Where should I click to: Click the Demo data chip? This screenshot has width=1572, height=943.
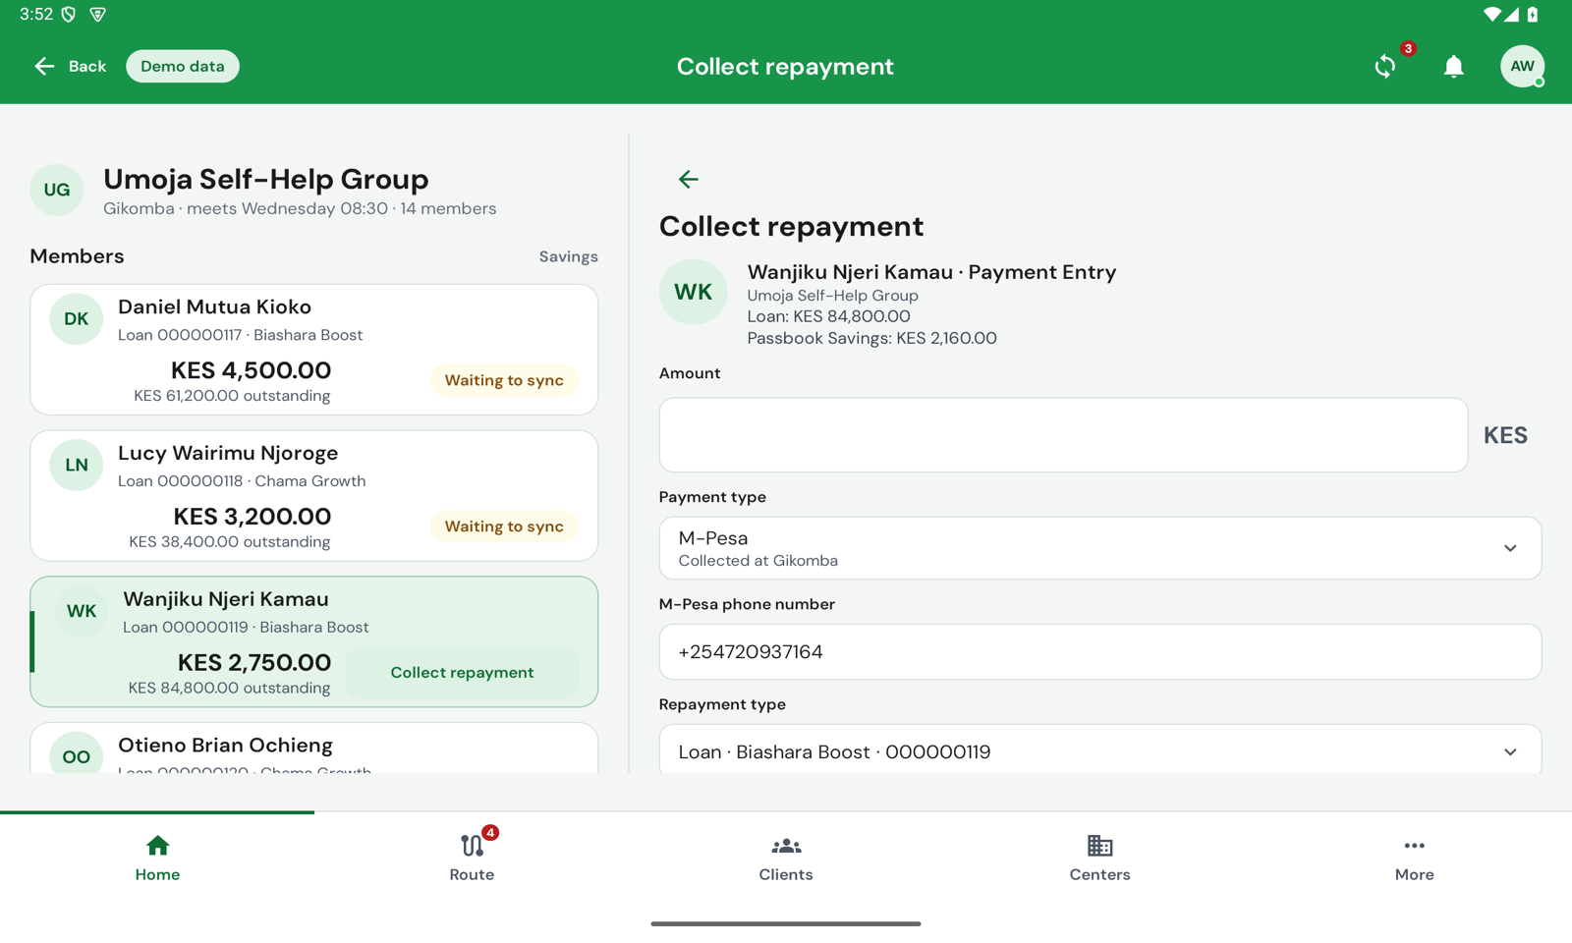pyautogui.click(x=183, y=66)
